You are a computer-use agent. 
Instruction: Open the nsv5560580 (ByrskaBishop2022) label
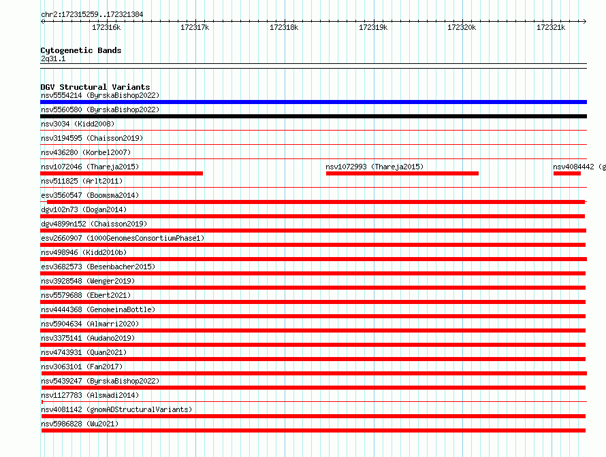[x=100, y=109]
